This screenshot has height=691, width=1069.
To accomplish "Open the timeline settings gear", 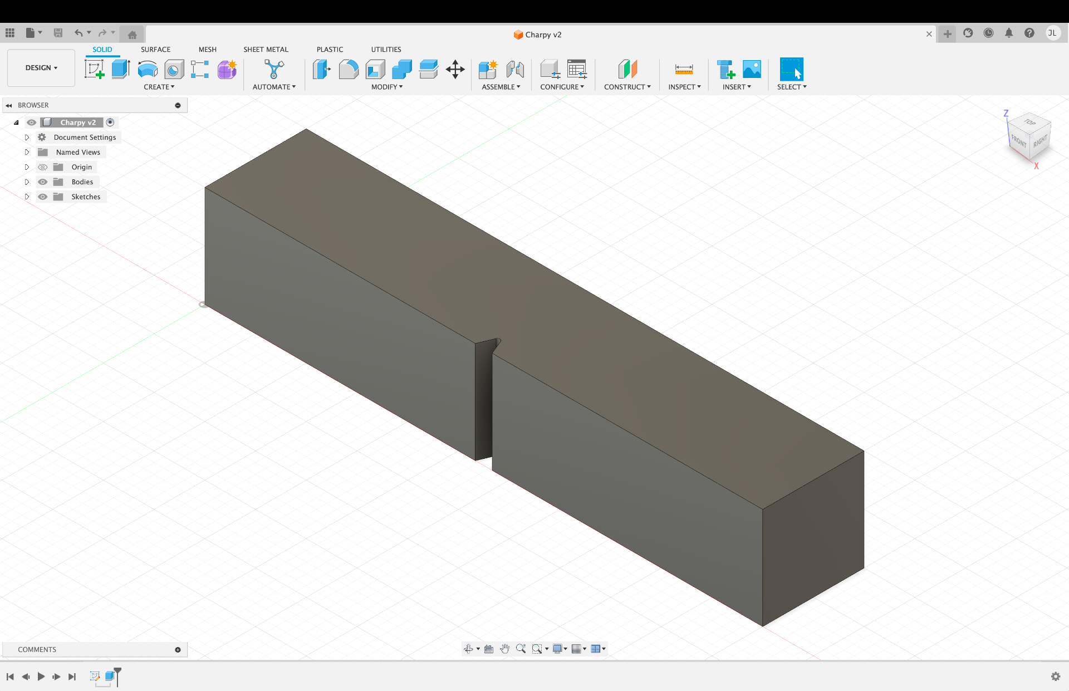I will point(1056,677).
